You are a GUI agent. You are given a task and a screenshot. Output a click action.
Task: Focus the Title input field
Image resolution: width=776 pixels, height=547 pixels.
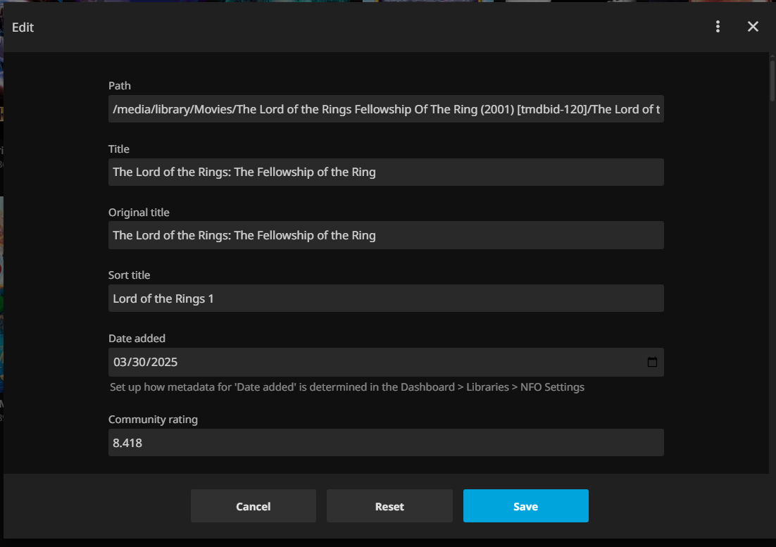[x=386, y=172]
